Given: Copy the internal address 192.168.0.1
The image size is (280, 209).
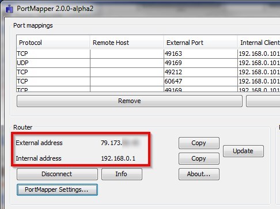Looking at the screenshot, I should click(x=199, y=158).
